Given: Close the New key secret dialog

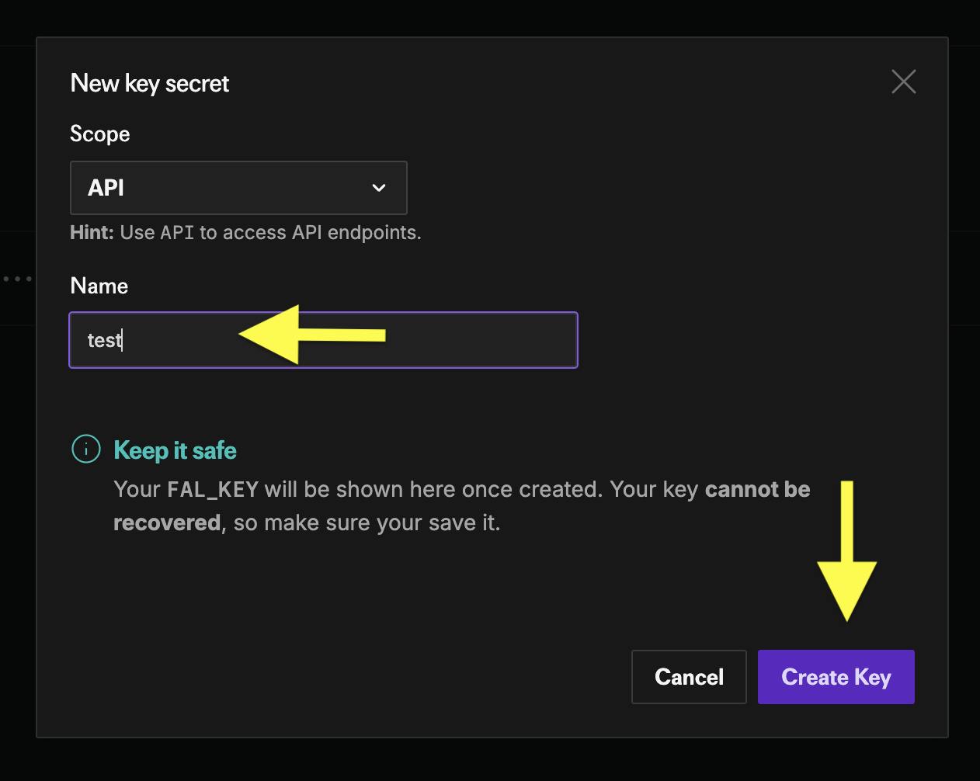Looking at the screenshot, I should pos(903,82).
